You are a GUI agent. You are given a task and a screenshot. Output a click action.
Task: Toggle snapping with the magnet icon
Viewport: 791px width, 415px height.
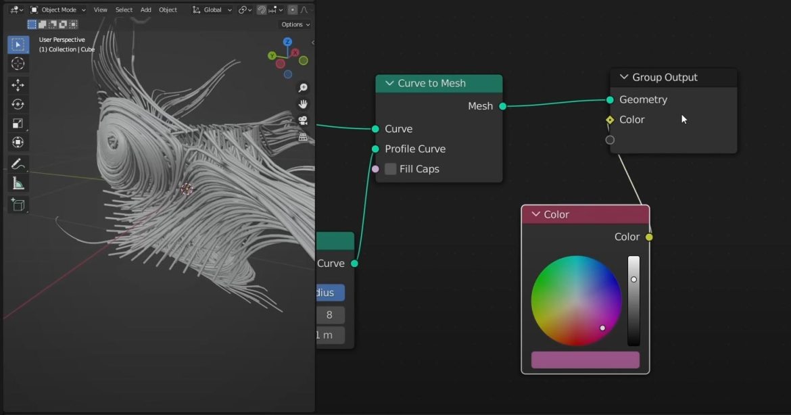click(x=261, y=9)
